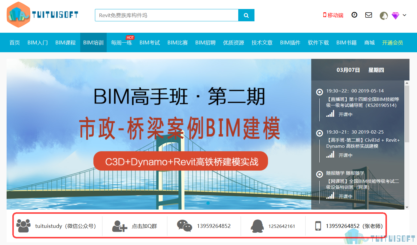Click the schedule scrollbar down arrow
Image resolution: width=417 pixels, height=245 pixels.
(x=407, y=207)
